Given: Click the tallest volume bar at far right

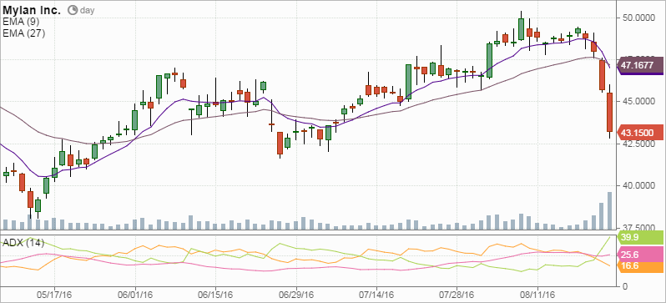Looking at the screenshot, I should click(x=609, y=211).
